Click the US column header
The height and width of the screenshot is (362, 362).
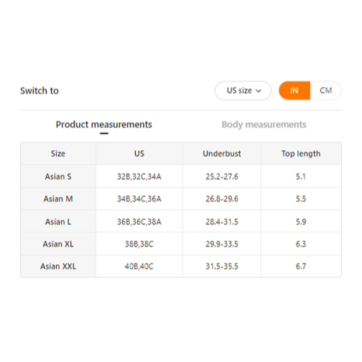139,154
